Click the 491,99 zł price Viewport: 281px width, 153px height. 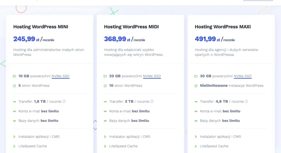click(x=207, y=39)
